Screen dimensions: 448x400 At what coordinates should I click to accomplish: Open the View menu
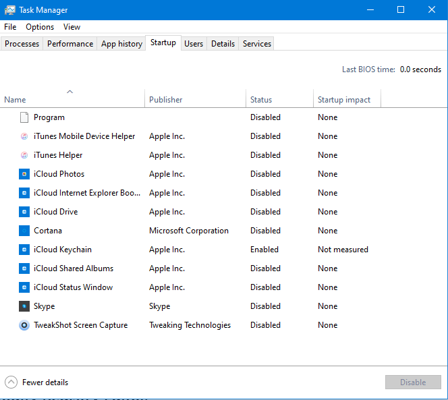point(72,27)
